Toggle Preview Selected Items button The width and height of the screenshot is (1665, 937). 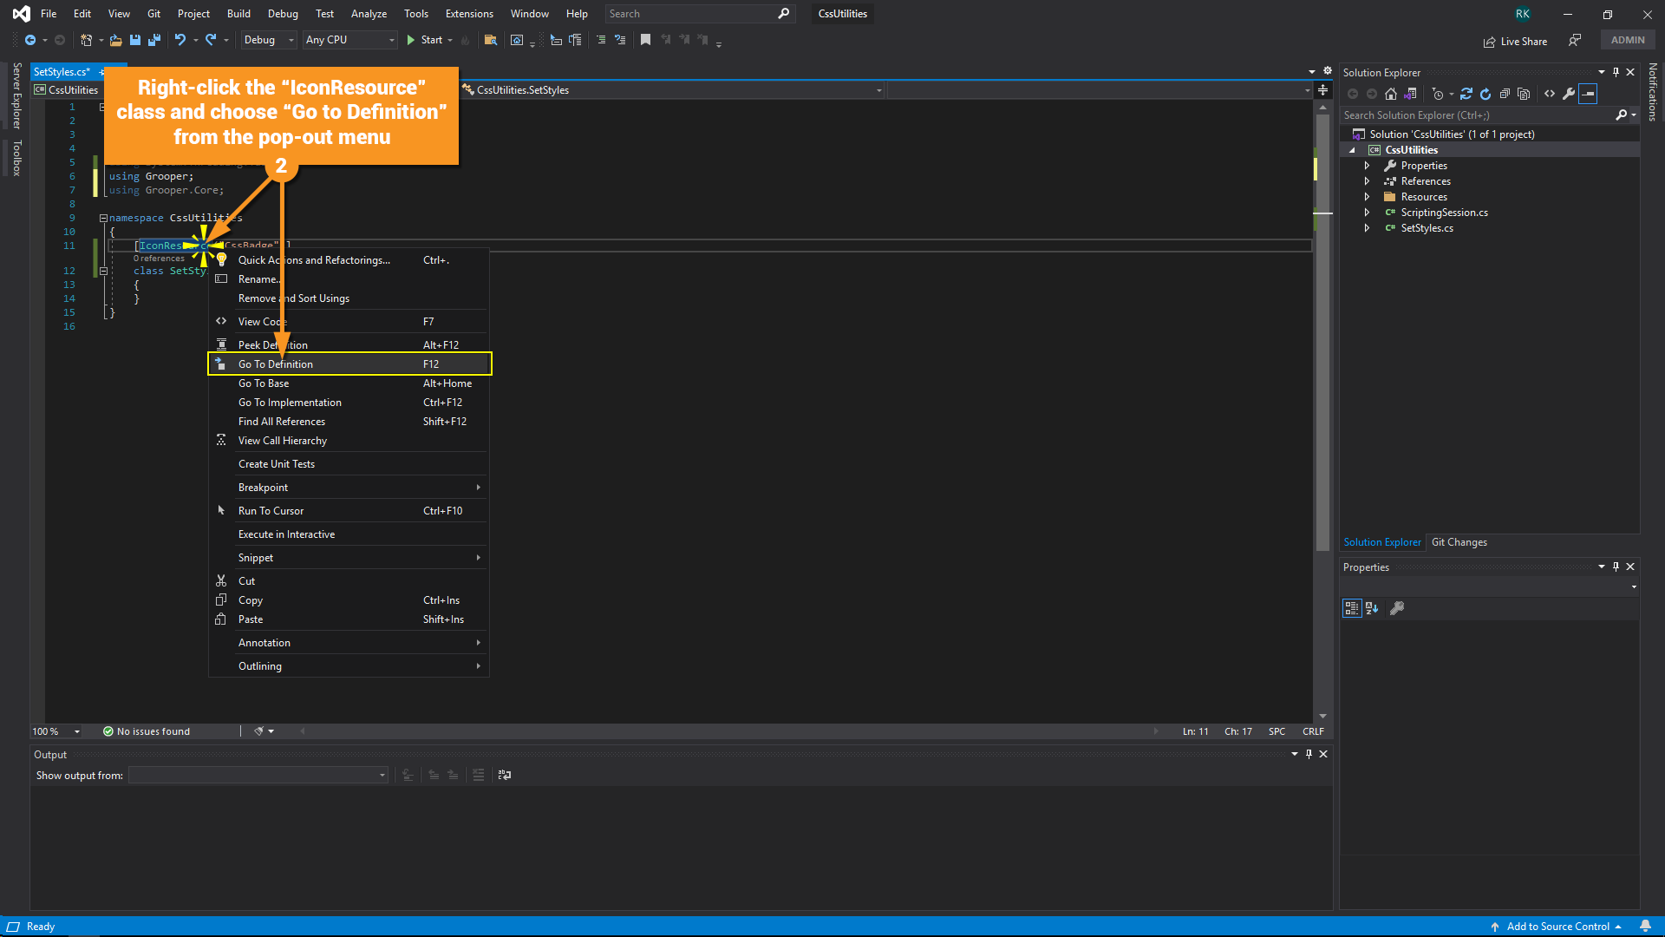pyautogui.click(x=1588, y=94)
